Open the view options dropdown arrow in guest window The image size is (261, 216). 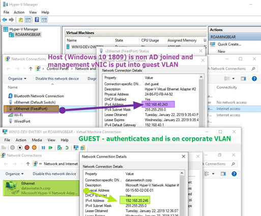point(213,174)
